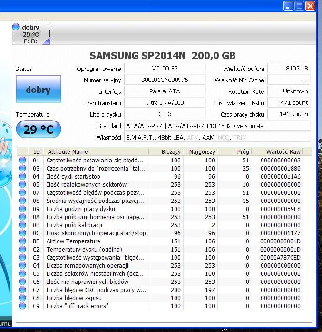Click the Próg column header
This screenshot has height=332, width=322.
[x=234, y=151]
